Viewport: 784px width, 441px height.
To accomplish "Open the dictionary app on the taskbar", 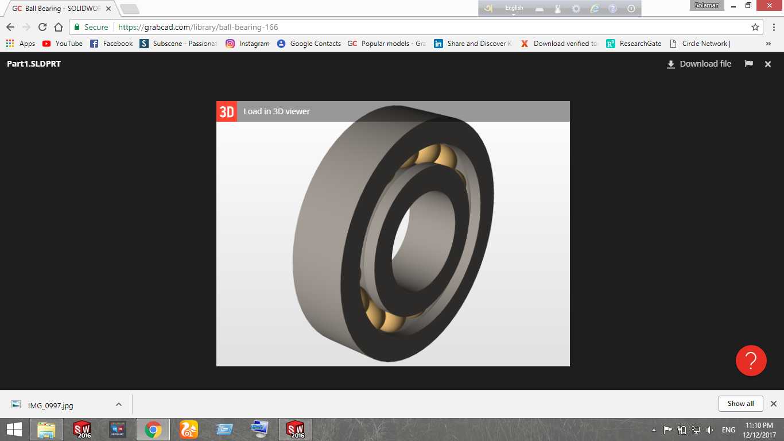I will tap(118, 430).
